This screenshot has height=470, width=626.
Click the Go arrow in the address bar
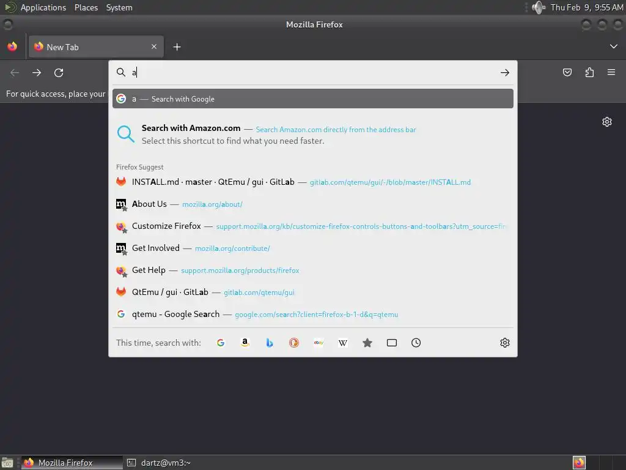(x=504, y=72)
